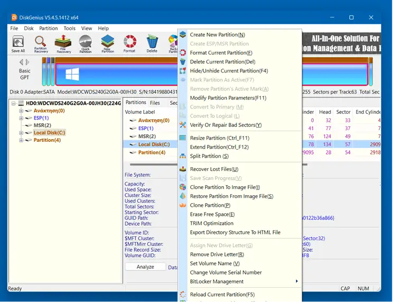Screen dimensions: 393x302
Task: Select Format Current Partition(F) menu entry
Action: [221, 53]
